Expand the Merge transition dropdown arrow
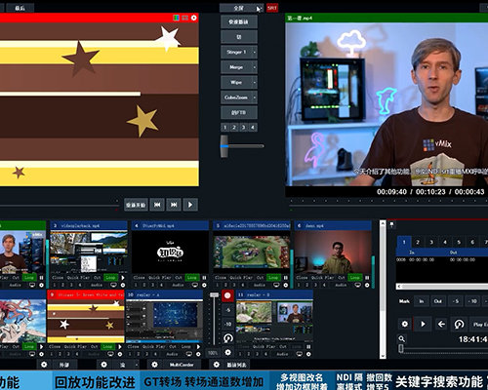This screenshot has height=390, width=488. click(255, 67)
